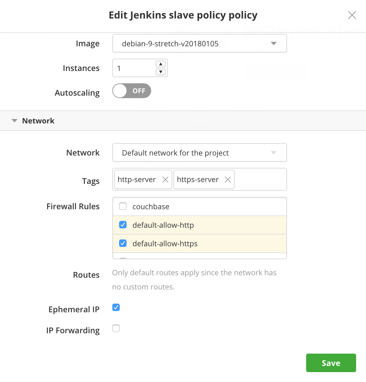The image size is (366, 382).
Task: Collapse the Network section header
Action: pyautogui.click(x=183, y=121)
